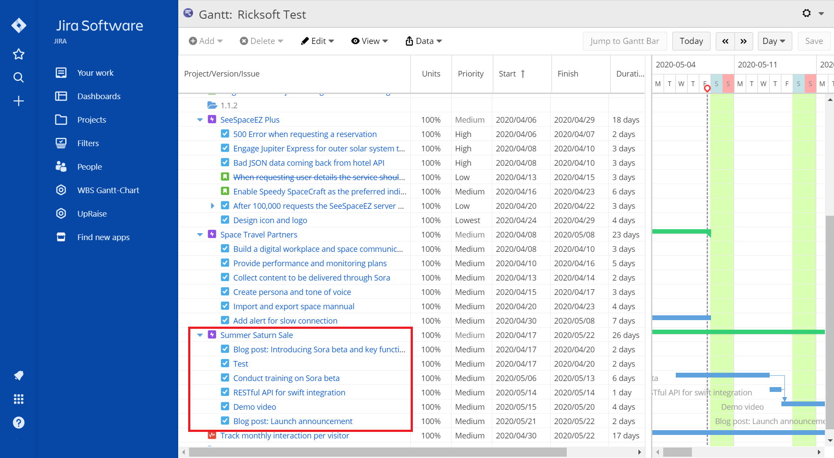This screenshot has height=458, width=834.
Task: Toggle checkbox icon for 500 Error issue
Action: pos(225,134)
